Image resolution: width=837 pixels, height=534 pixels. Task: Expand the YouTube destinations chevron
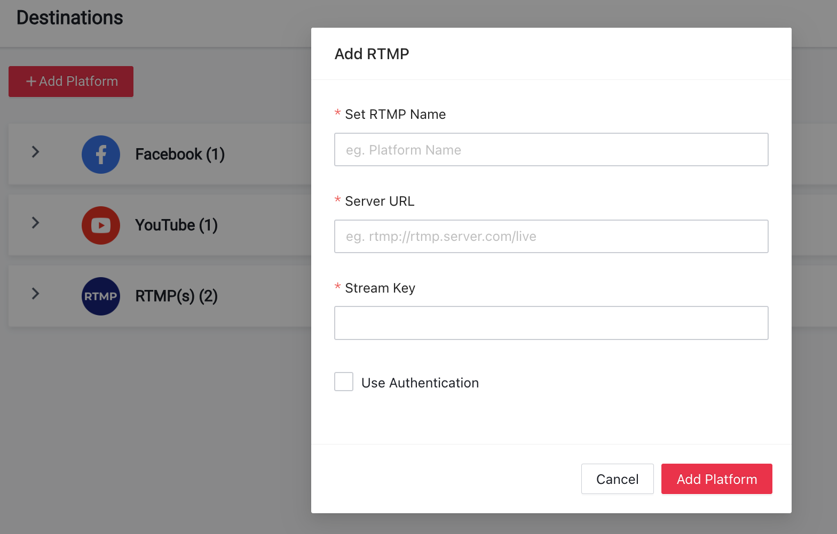36,223
